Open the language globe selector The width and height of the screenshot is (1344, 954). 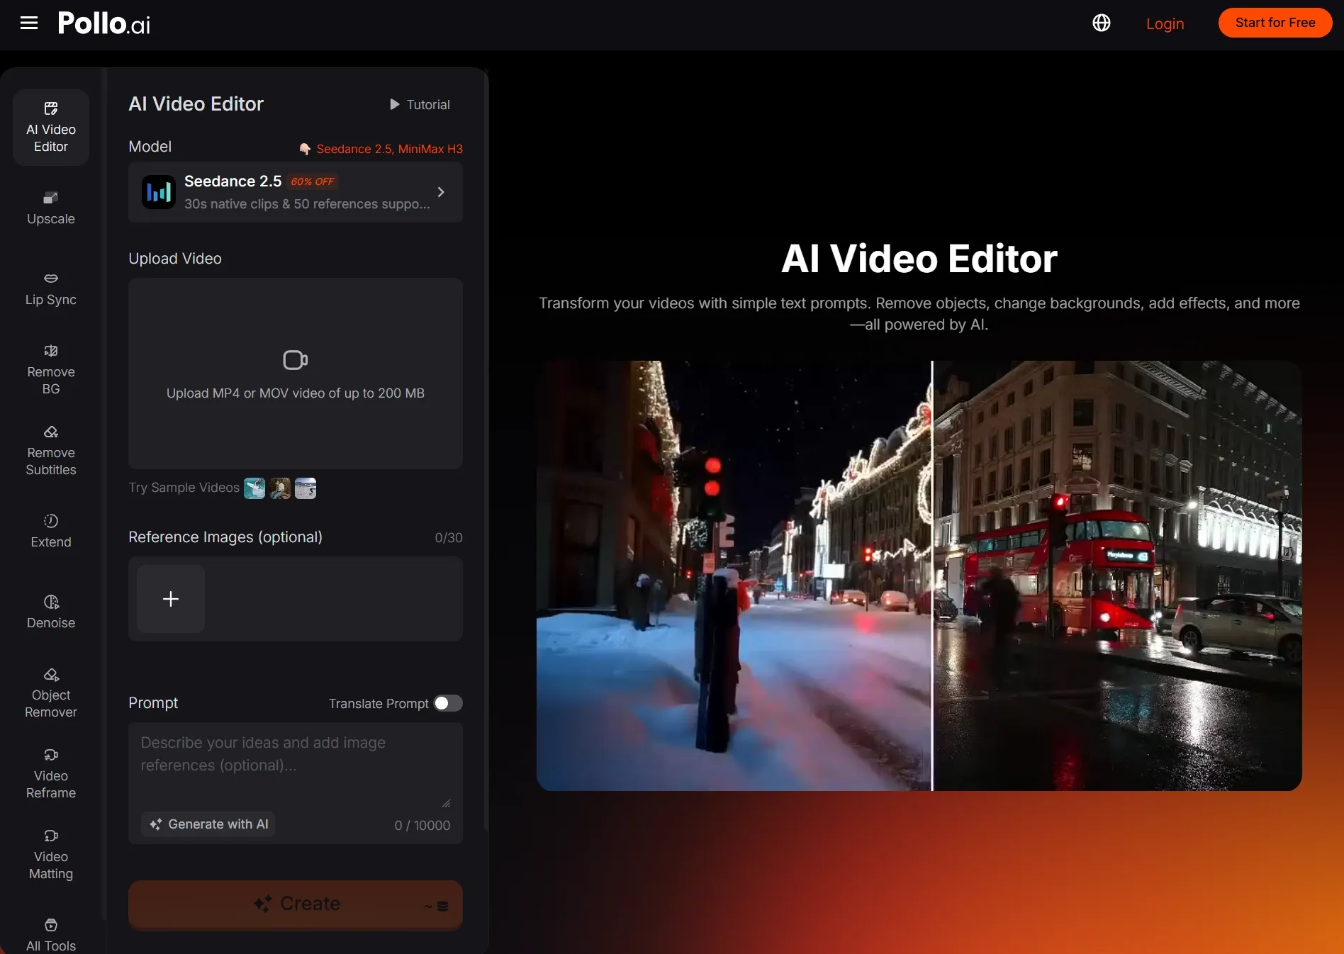click(x=1102, y=23)
